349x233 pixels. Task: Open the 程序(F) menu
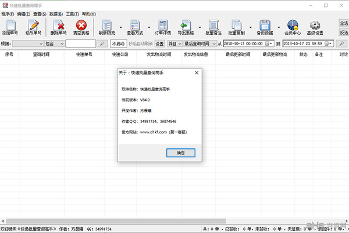tap(8, 14)
